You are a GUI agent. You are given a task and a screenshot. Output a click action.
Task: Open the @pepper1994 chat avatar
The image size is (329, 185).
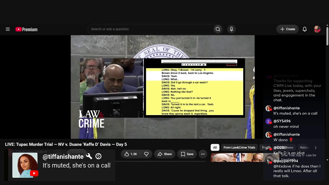click(x=268, y=161)
